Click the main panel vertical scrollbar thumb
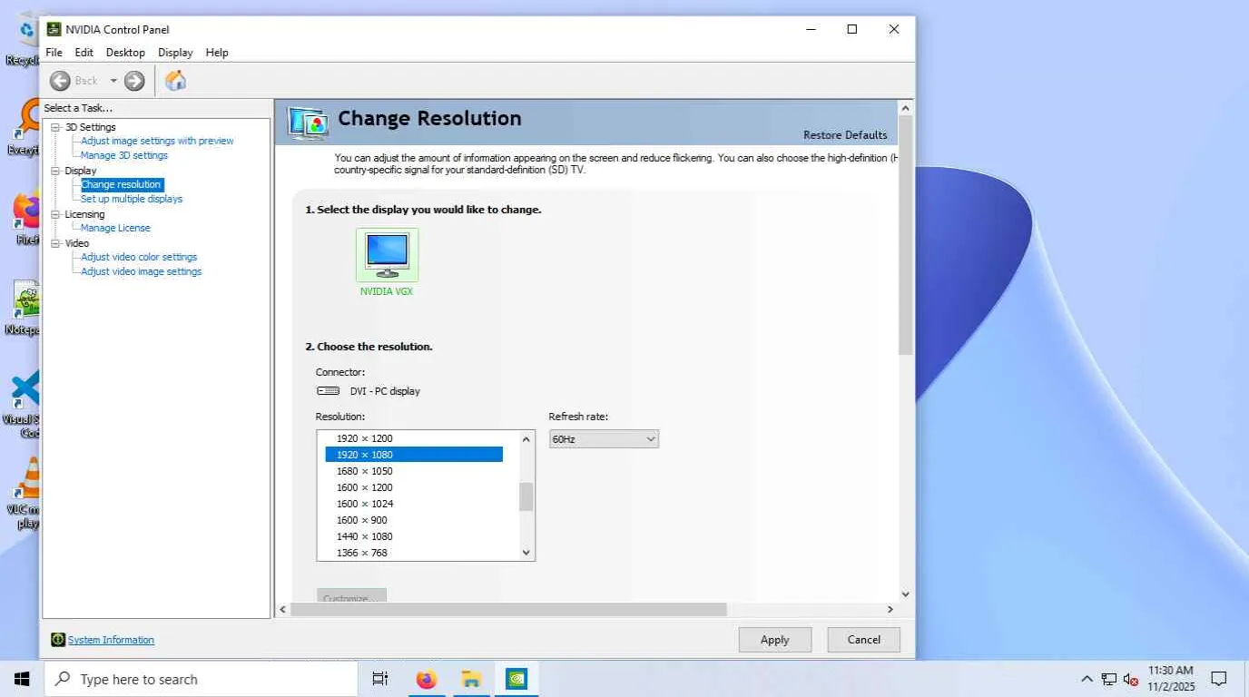 tap(905, 234)
